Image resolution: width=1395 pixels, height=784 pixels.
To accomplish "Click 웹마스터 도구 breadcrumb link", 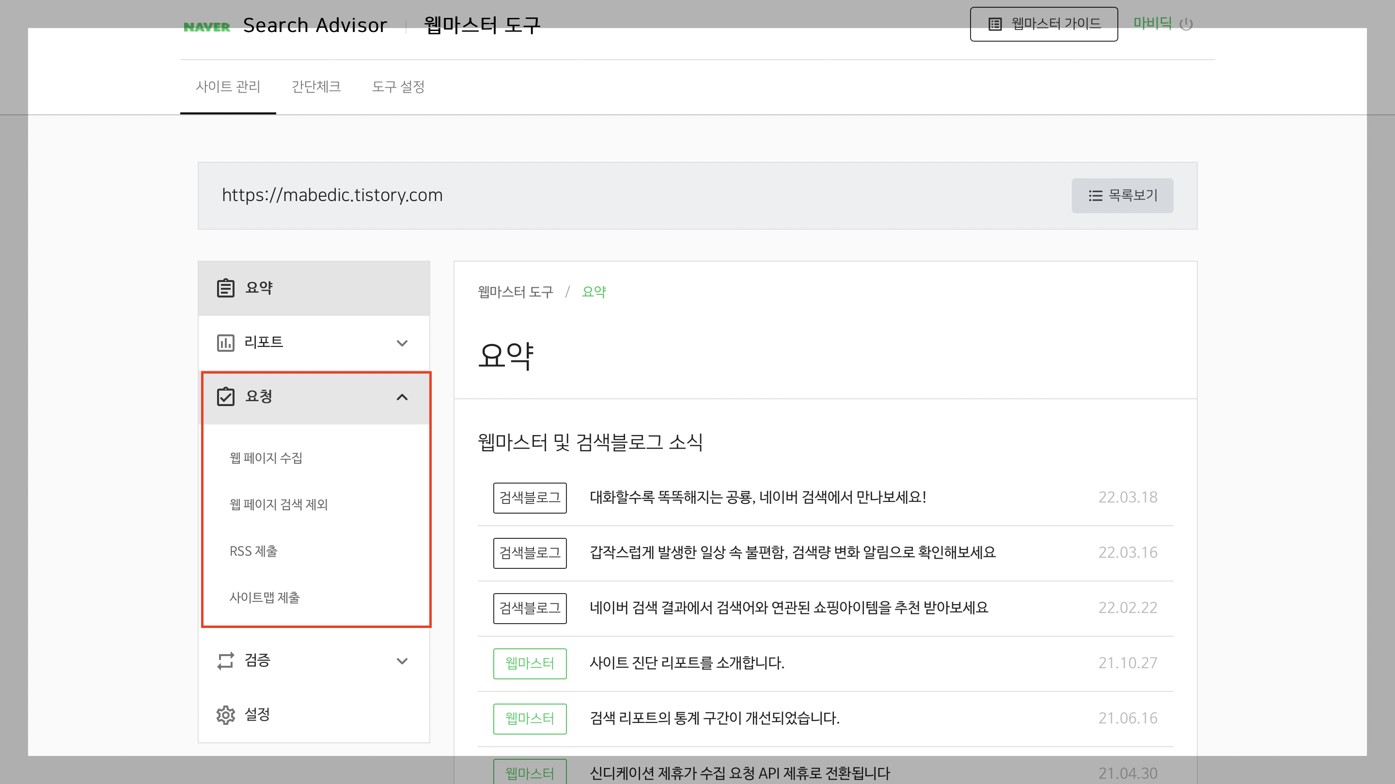I will pos(515,292).
